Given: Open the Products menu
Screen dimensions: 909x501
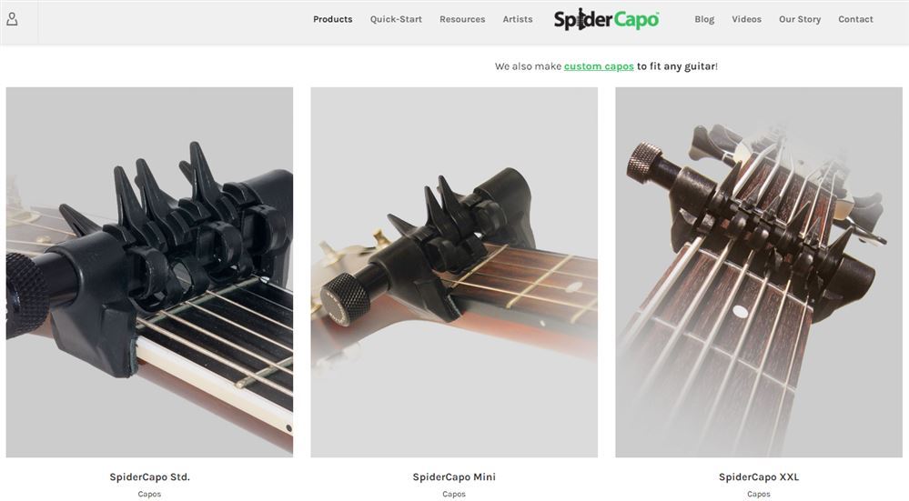Looking at the screenshot, I should pyautogui.click(x=333, y=19).
